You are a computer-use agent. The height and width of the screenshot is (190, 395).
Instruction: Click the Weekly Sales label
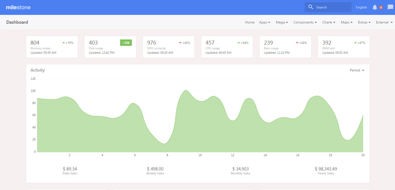tap(155, 173)
